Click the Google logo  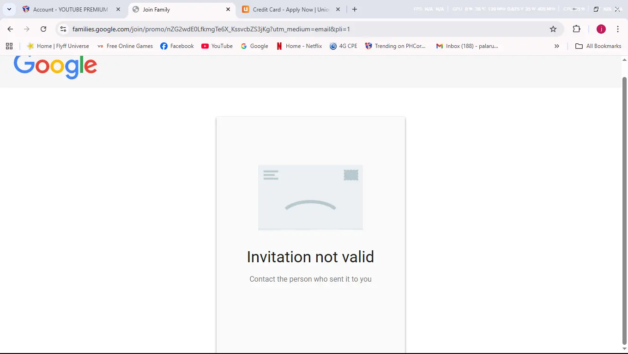click(x=55, y=67)
